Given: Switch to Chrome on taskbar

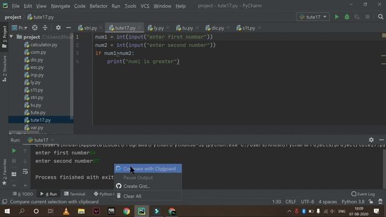Looking at the screenshot, I should 127,211.
